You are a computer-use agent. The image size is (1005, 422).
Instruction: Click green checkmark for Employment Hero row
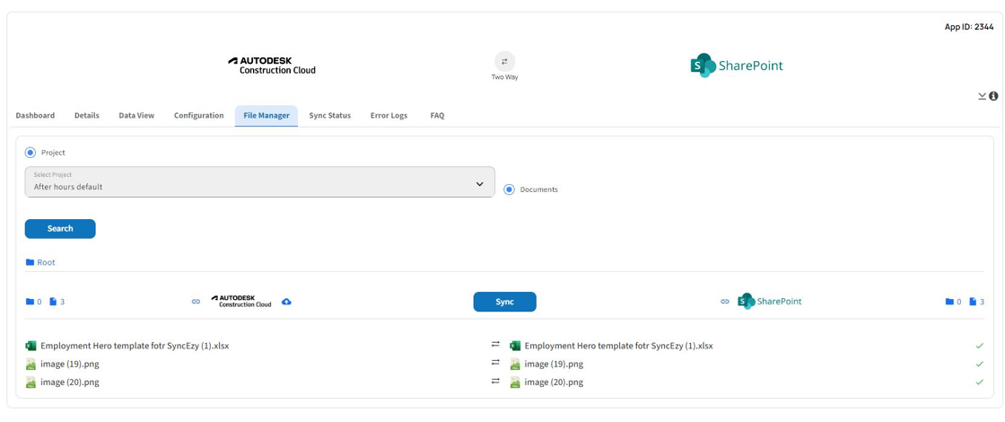tap(979, 346)
